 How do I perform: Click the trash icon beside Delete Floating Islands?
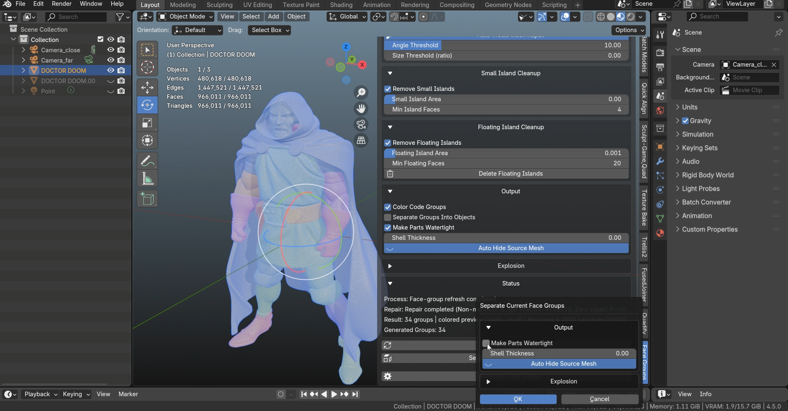[390, 174]
